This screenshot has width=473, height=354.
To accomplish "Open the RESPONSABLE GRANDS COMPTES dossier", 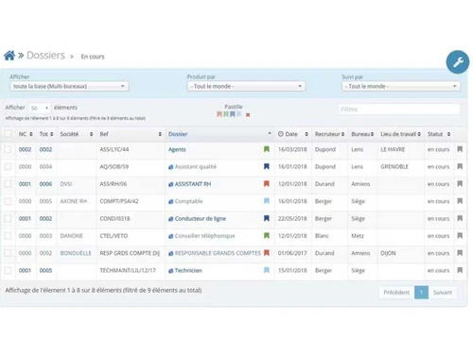I will coord(218,253).
